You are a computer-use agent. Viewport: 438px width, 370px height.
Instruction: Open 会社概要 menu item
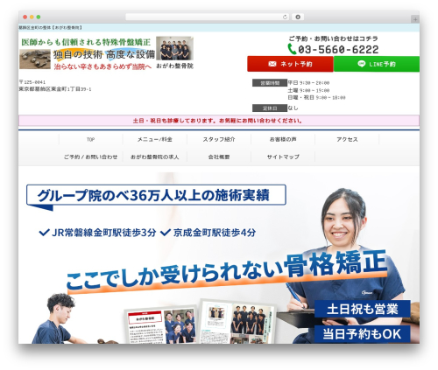[219, 157]
